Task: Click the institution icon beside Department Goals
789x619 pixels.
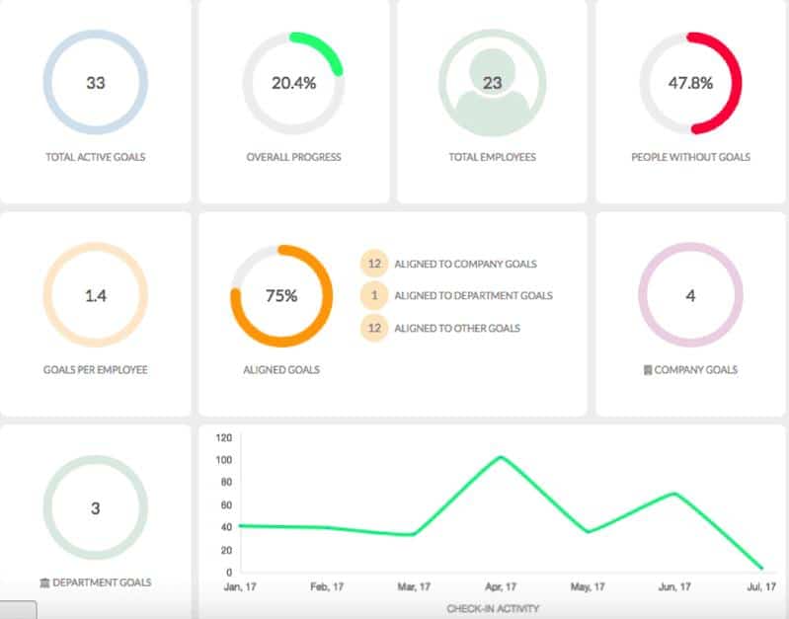Action: (x=44, y=582)
